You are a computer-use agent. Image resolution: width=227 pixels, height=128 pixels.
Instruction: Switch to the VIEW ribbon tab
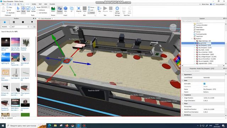click(x=46, y=4)
